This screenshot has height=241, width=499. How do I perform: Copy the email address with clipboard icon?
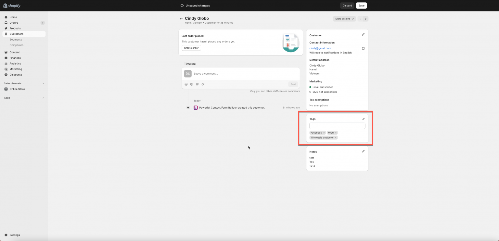tap(363, 48)
